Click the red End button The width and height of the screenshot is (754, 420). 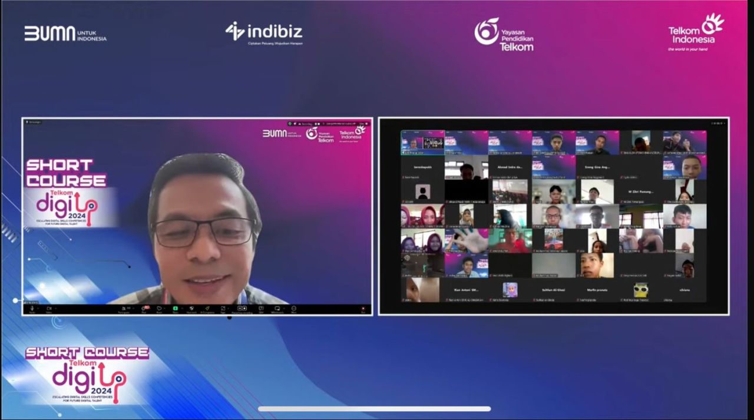[x=363, y=308]
